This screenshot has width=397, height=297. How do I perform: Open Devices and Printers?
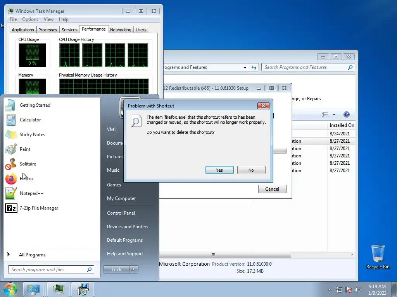click(127, 227)
